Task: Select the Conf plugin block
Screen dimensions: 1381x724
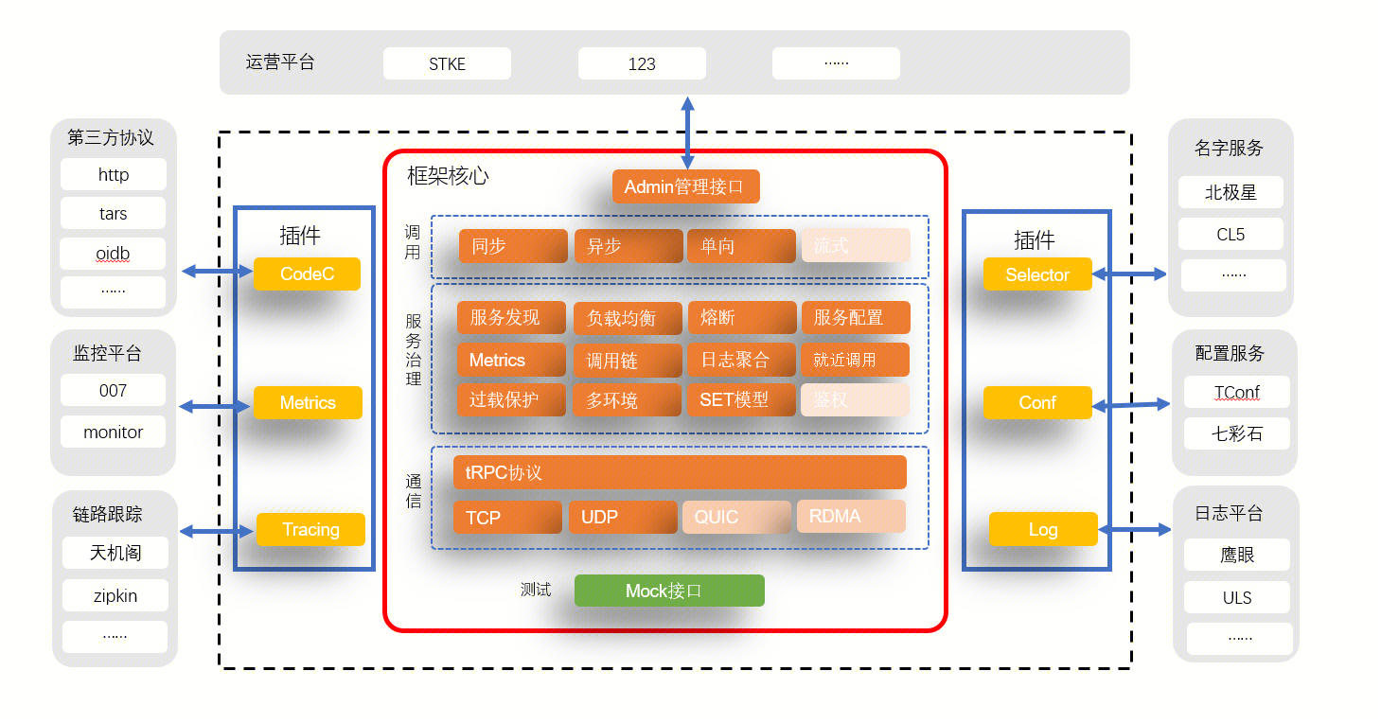Action: [x=1037, y=402]
